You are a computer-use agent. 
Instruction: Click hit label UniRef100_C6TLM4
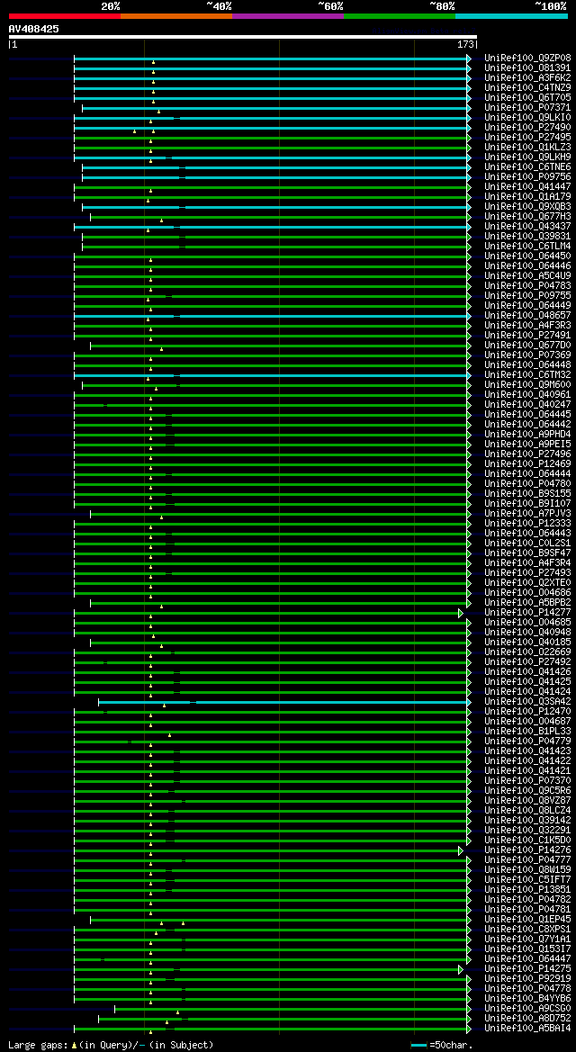(527, 247)
